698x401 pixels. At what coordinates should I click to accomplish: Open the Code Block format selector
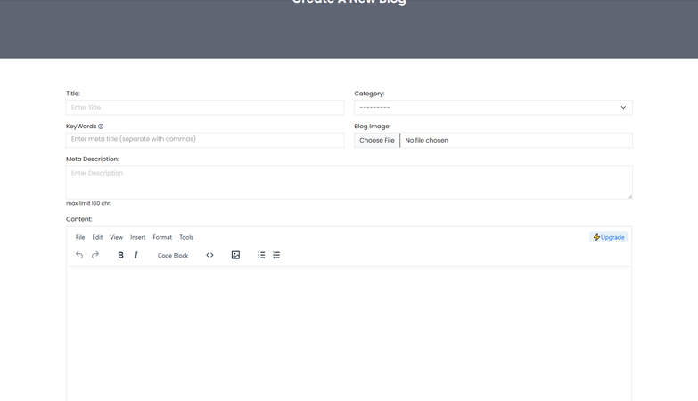[173, 256]
